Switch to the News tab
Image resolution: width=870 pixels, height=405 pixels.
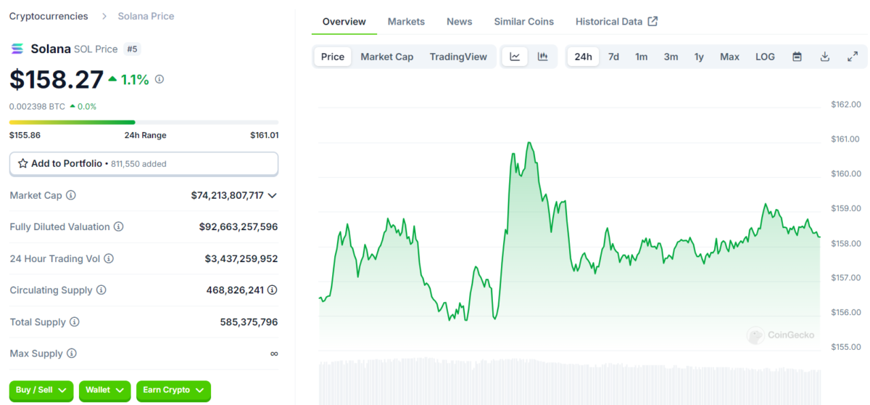pyautogui.click(x=460, y=22)
